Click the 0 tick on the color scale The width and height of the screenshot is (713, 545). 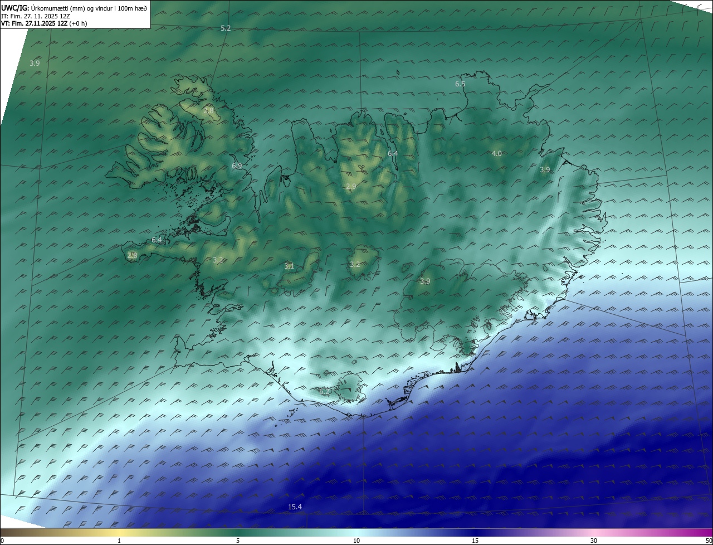2,541
